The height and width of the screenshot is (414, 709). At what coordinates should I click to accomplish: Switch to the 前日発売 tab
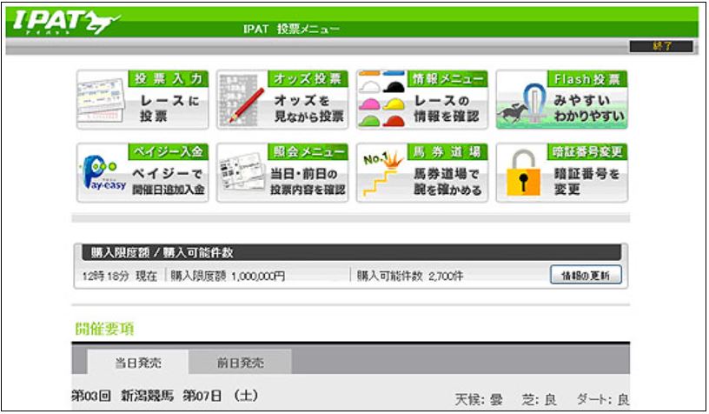point(240,363)
